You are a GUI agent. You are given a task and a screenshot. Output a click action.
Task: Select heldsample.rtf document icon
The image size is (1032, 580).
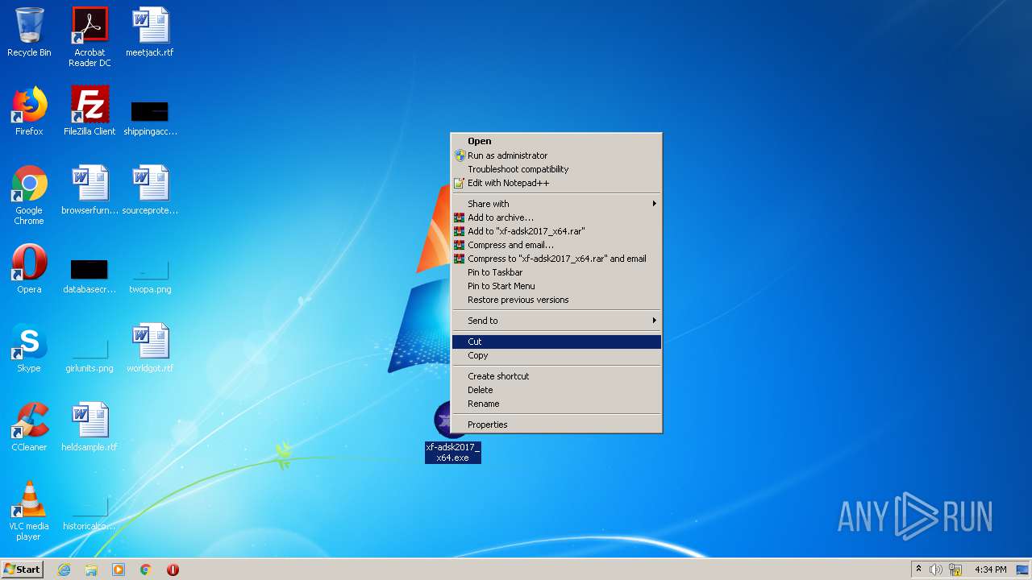89,427
